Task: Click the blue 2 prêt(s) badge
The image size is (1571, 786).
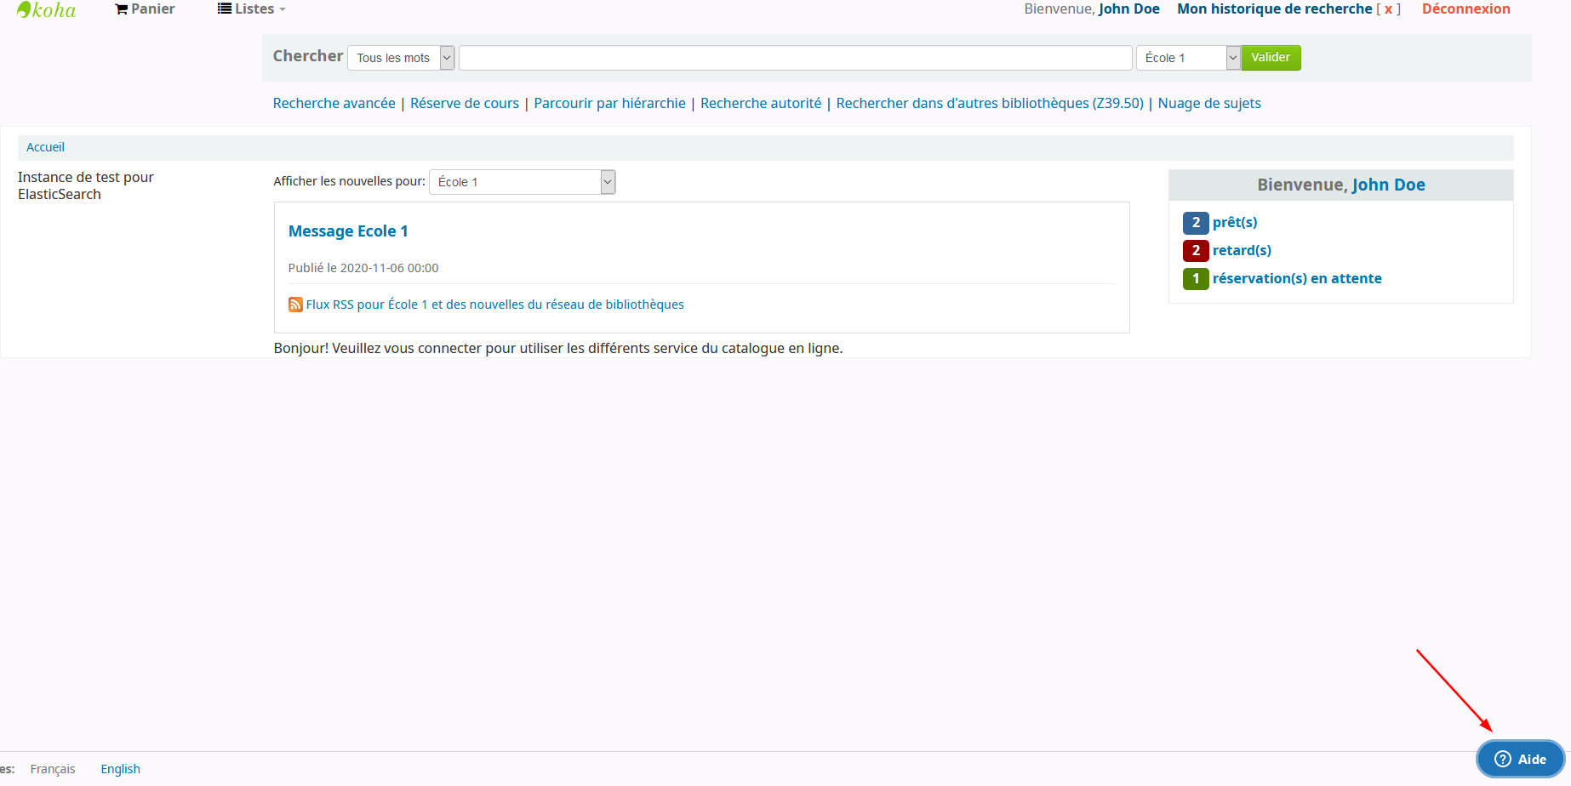Action: point(1196,223)
